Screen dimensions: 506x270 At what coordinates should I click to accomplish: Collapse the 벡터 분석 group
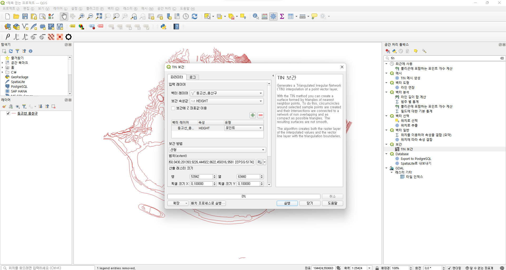[386, 92]
